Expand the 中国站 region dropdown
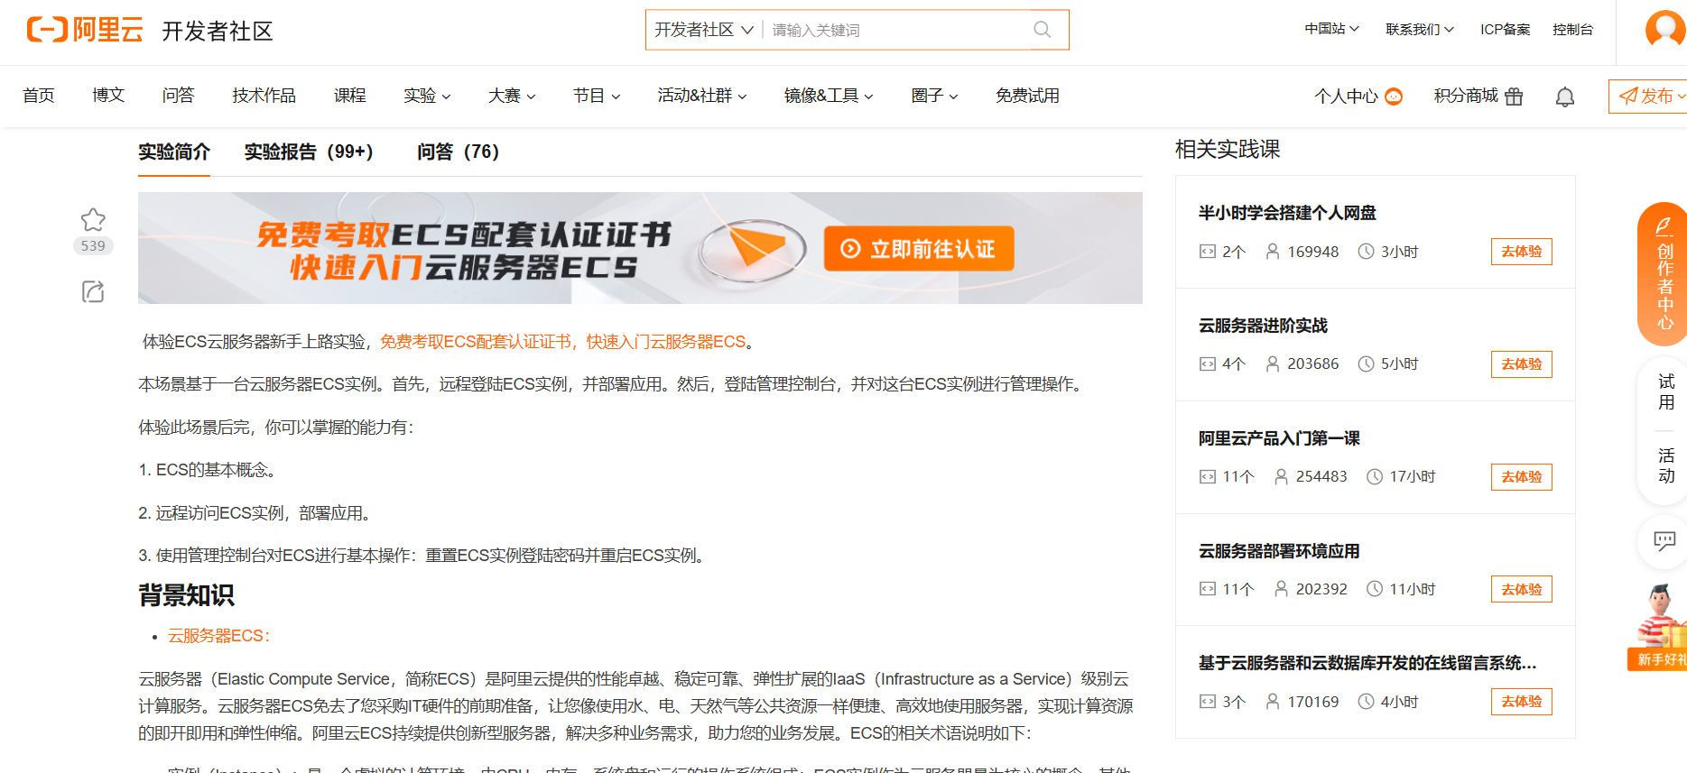The width and height of the screenshot is (1687, 773). [x=1332, y=29]
